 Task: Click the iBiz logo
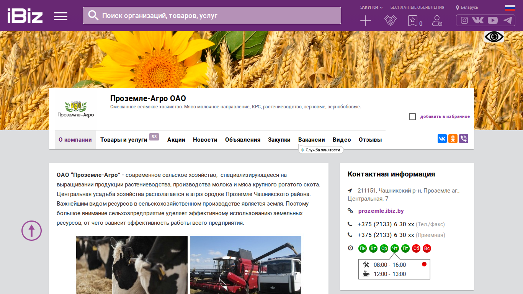pyautogui.click(x=25, y=16)
